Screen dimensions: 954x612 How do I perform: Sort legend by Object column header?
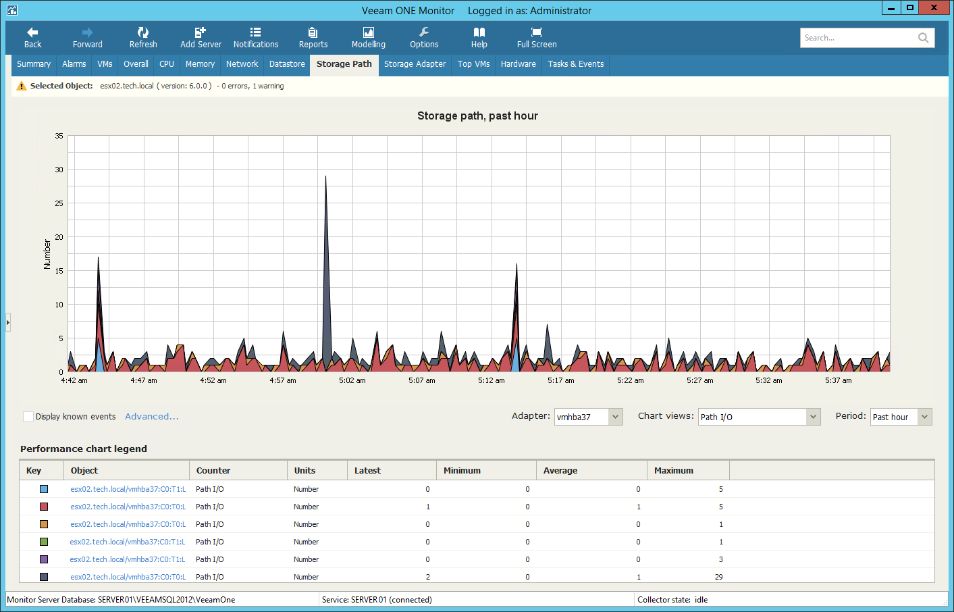click(x=127, y=471)
